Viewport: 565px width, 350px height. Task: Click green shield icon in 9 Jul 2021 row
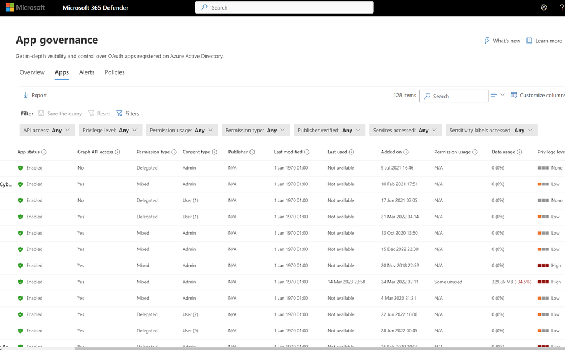click(20, 168)
